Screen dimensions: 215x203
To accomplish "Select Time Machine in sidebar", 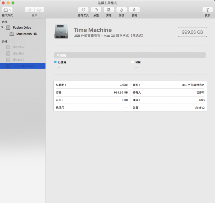I will (x=23, y=66).
